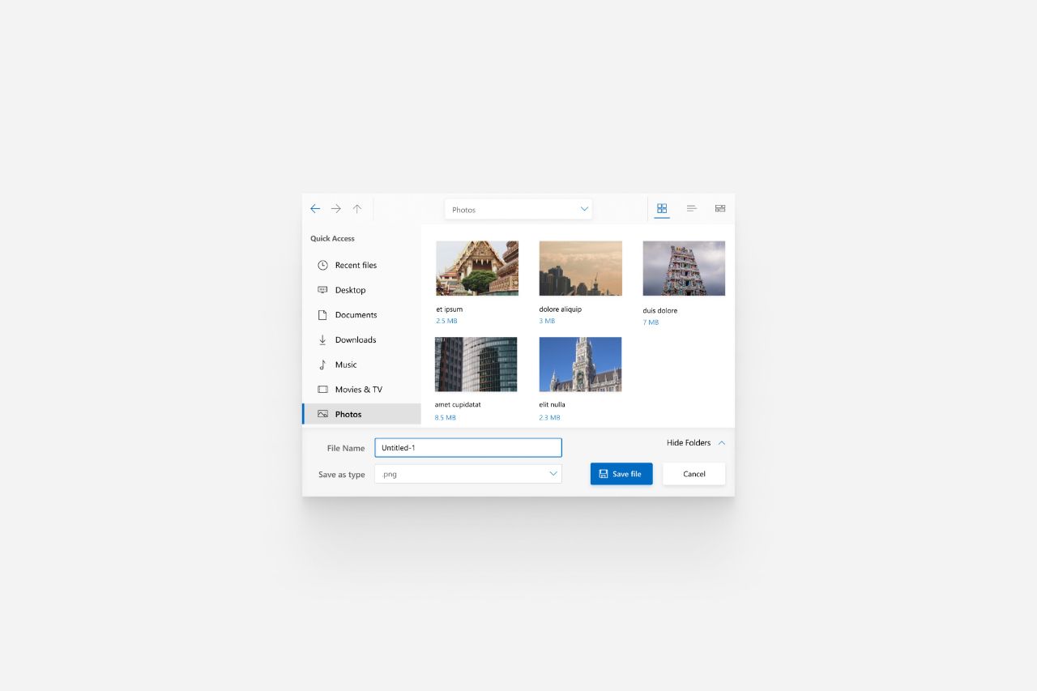
Task: Open Music in Quick Access
Action: 361,365
